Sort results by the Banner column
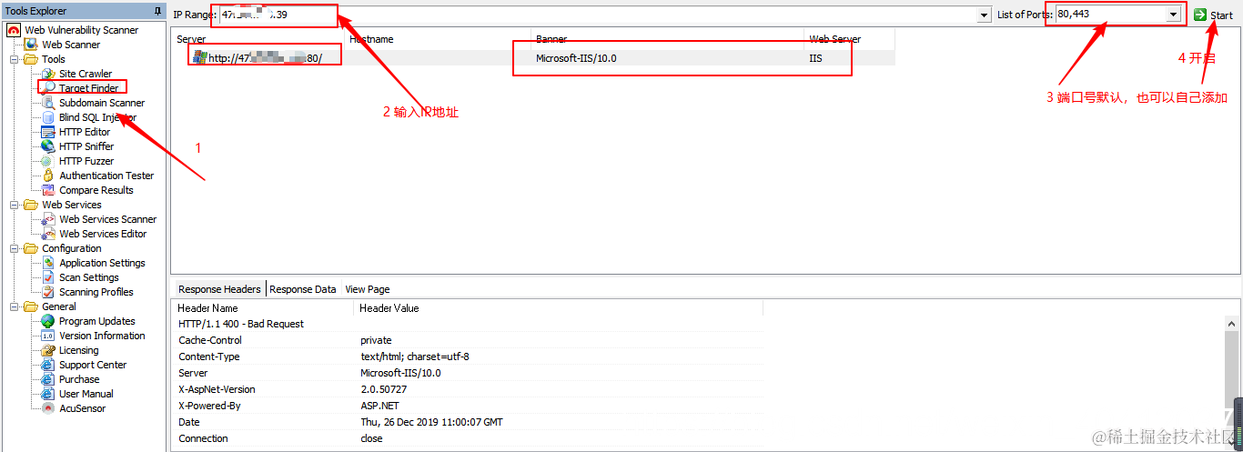The height and width of the screenshot is (452, 1243). [667, 39]
